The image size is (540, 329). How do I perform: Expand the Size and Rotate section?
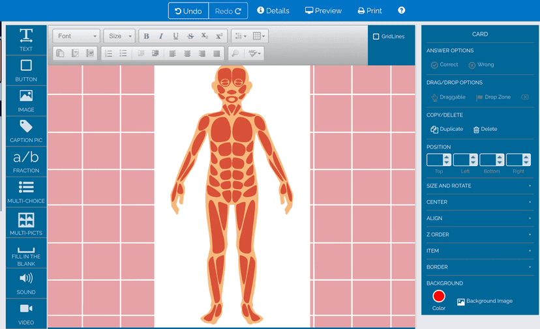pos(479,186)
